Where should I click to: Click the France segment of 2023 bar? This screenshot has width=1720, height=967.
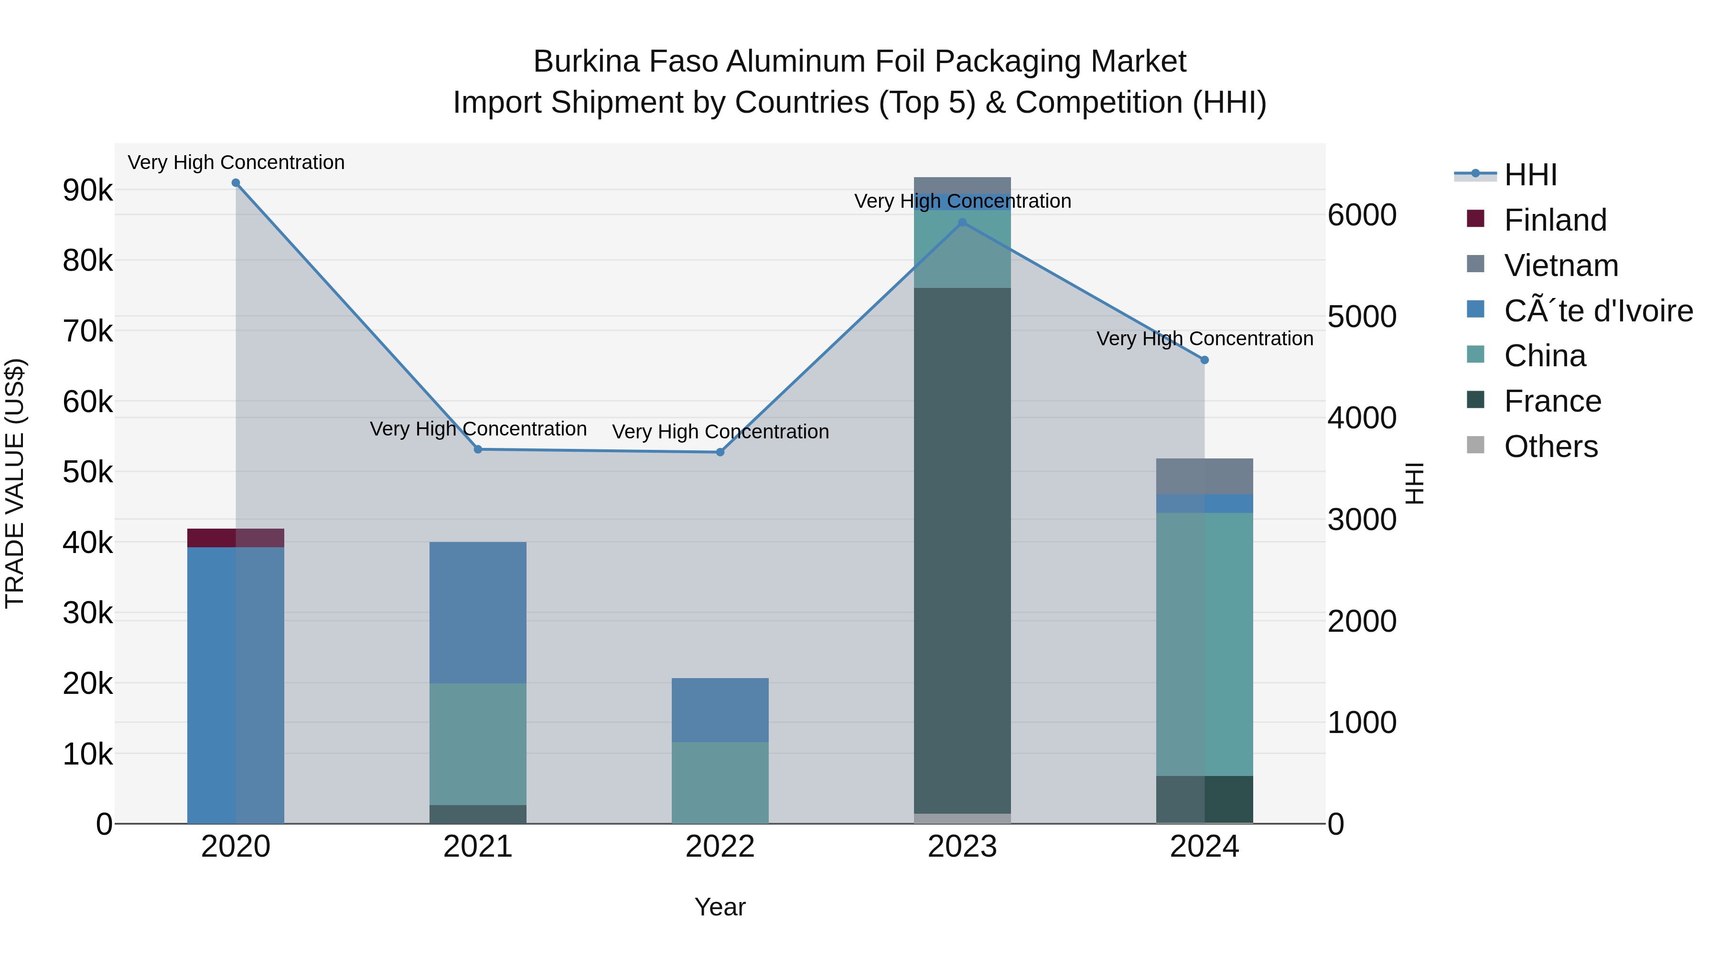tap(962, 551)
